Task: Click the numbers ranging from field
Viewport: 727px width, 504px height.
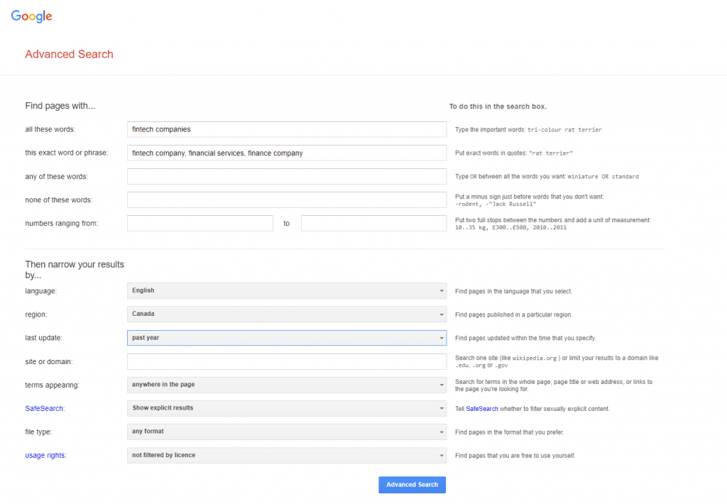Action: click(x=199, y=223)
